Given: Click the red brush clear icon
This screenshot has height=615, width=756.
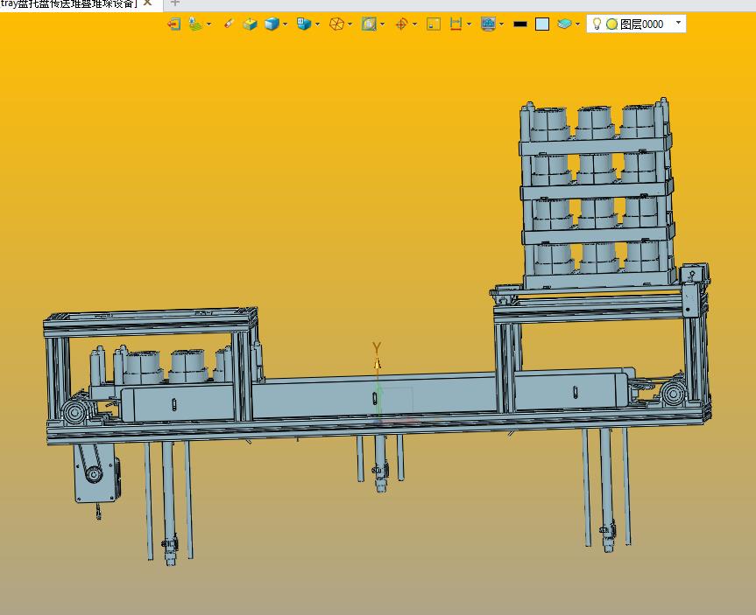Looking at the screenshot, I should [229, 24].
